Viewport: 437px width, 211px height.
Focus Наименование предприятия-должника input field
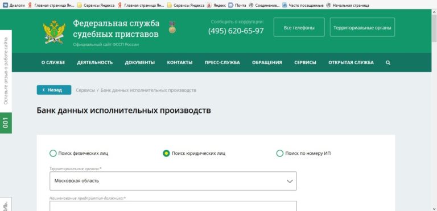tap(173, 206)
